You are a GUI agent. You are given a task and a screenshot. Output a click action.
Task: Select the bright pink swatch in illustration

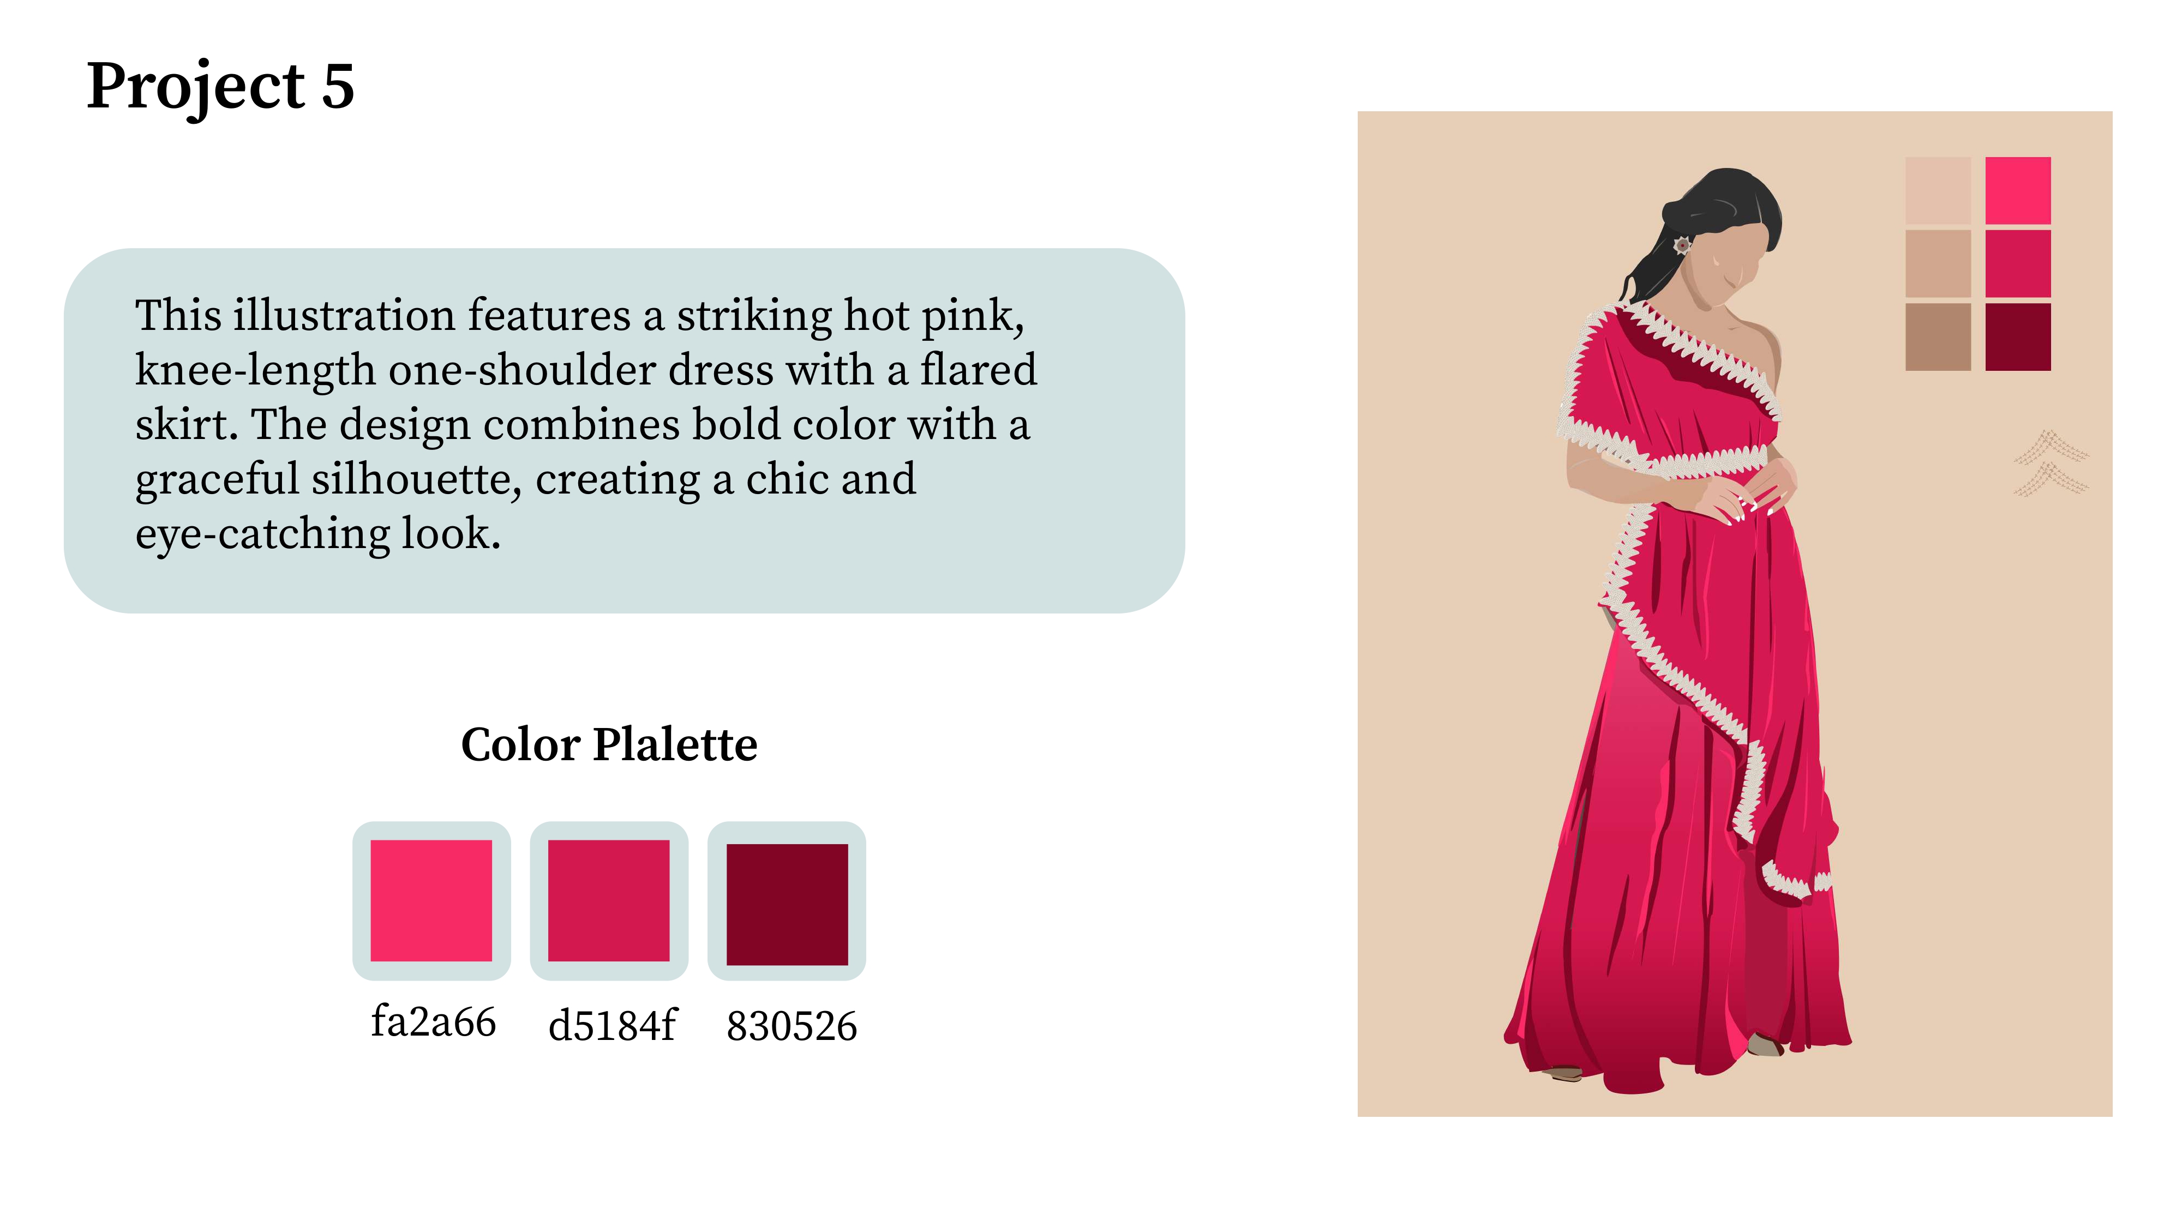[2017, 190]
